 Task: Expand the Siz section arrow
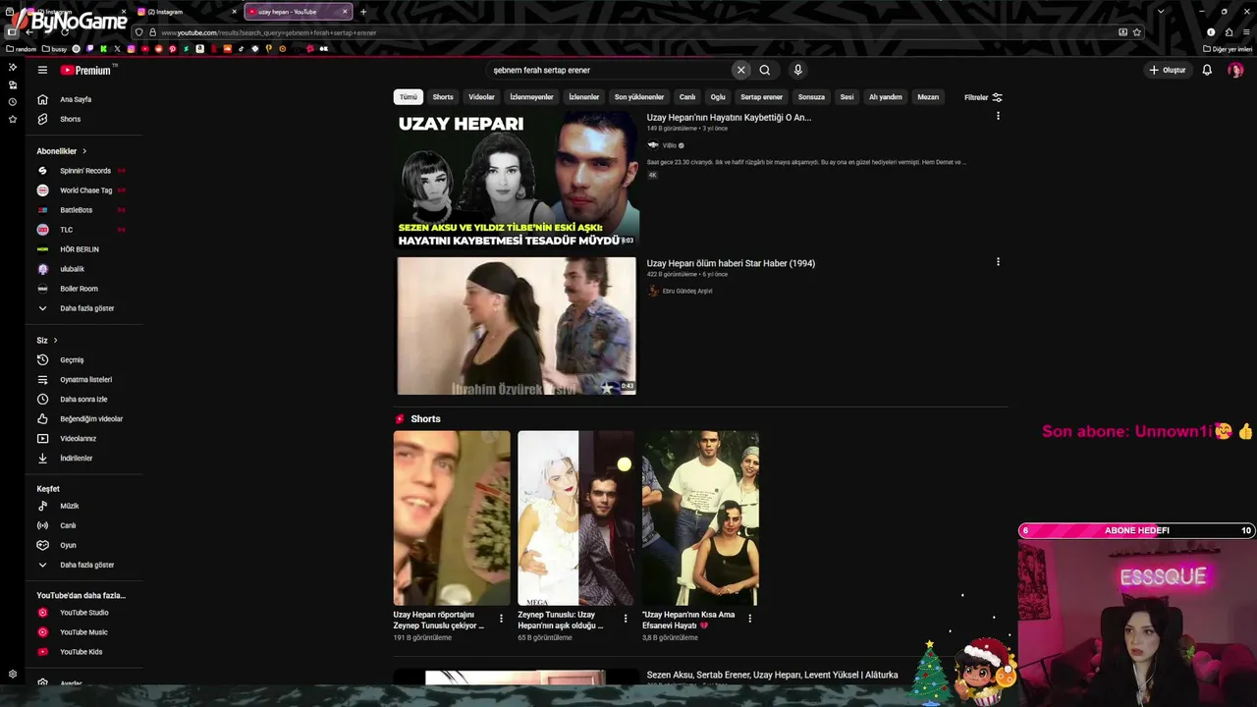tap(55, 341)
